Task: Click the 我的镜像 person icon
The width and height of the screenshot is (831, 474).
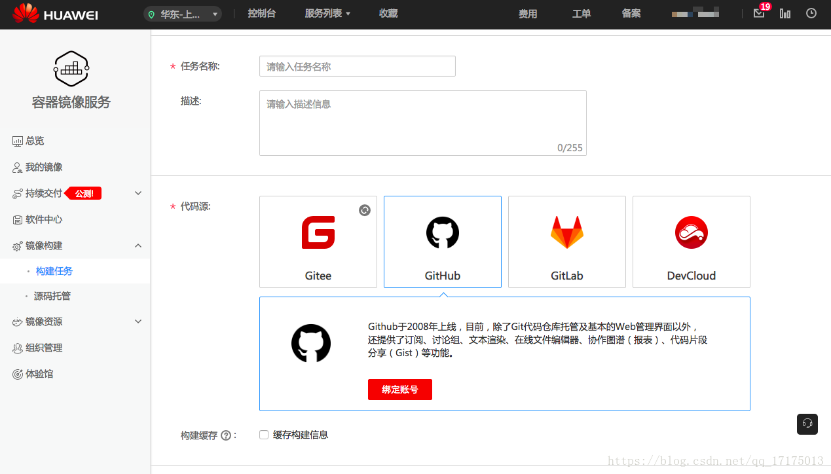Action: [18, 168]
